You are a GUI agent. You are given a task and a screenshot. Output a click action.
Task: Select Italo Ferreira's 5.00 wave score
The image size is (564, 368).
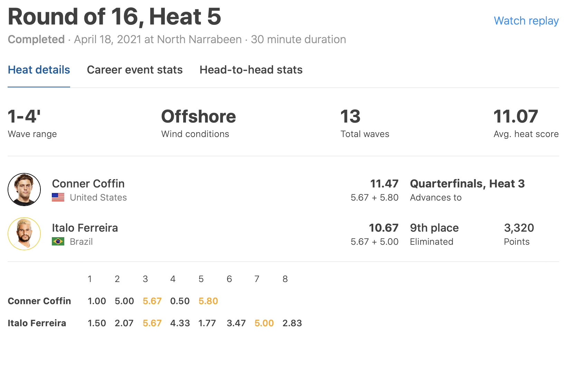point(264,323)
